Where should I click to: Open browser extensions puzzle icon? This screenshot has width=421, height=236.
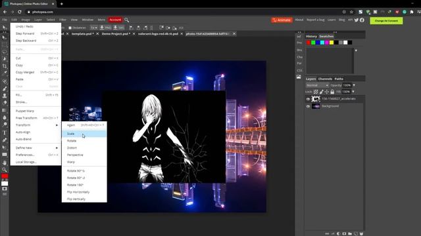point(412,12)
